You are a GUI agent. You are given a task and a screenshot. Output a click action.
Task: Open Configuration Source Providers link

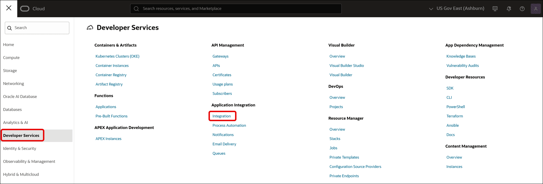tap(355, 167)
